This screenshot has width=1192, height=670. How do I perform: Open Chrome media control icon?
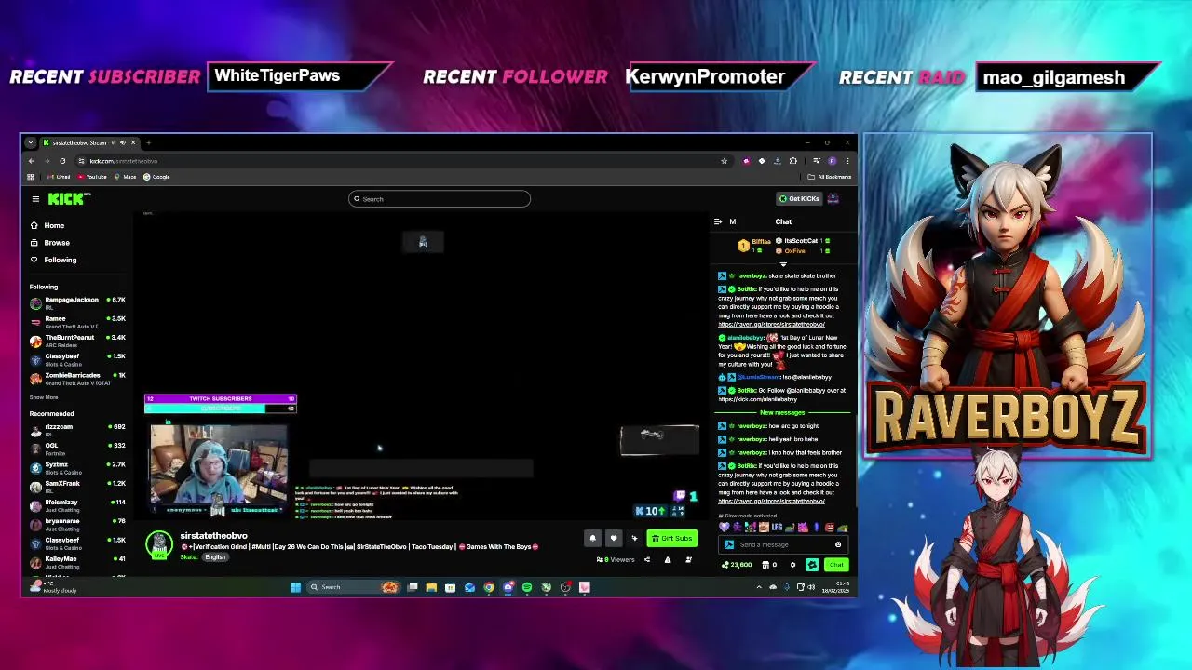point(816,161)
